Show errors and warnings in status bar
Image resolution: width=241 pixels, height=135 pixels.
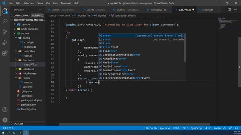pos(8,128)
